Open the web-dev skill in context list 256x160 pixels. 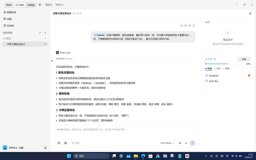tap(212, 81)
